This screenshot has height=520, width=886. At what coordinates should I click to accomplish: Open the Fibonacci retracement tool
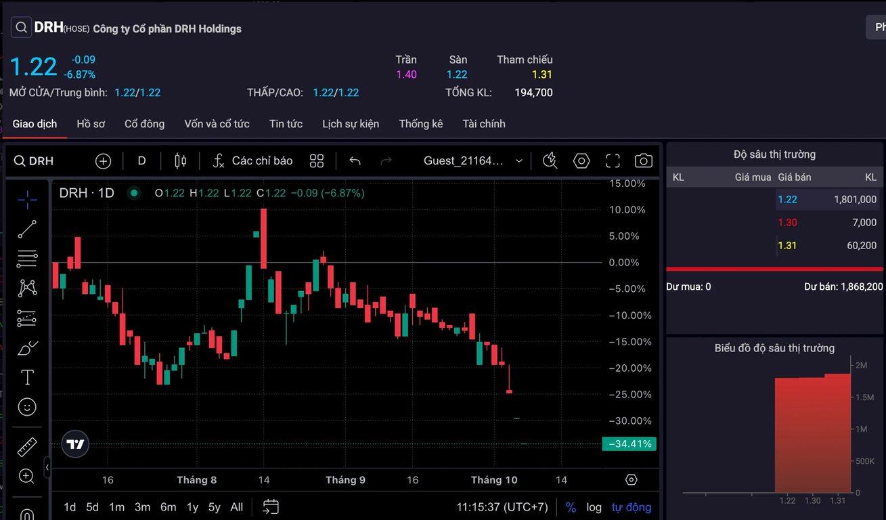(27, 259)
